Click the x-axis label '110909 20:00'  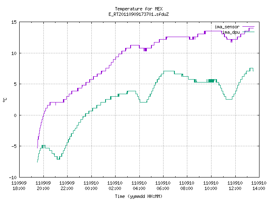43,186
